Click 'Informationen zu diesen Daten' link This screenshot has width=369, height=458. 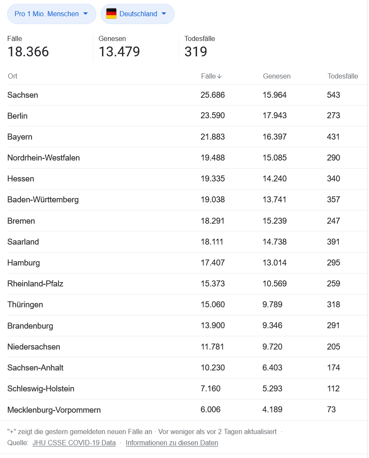click(171, 443)
